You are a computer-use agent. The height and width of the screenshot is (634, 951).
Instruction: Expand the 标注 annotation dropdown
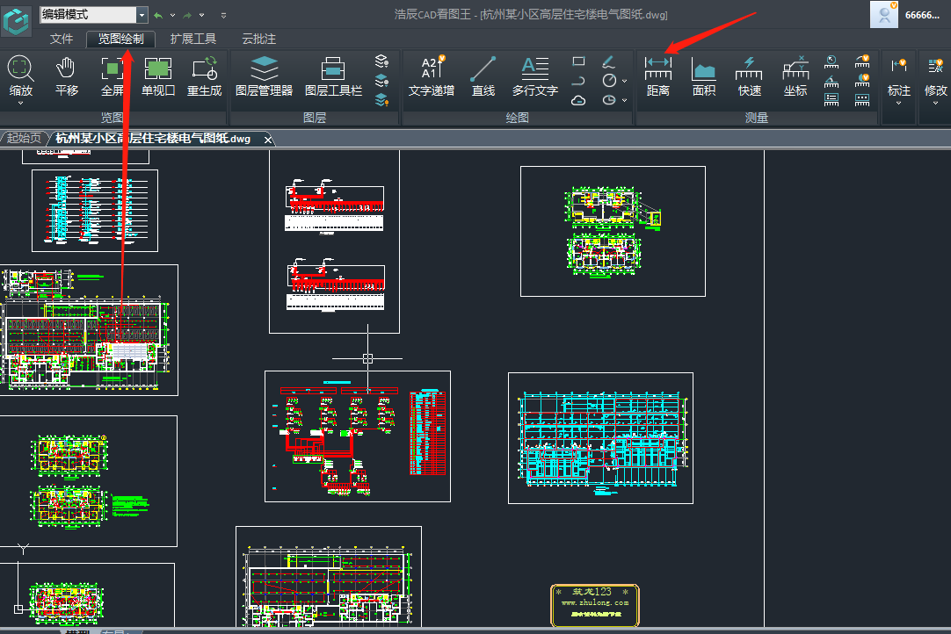point(898,103)
